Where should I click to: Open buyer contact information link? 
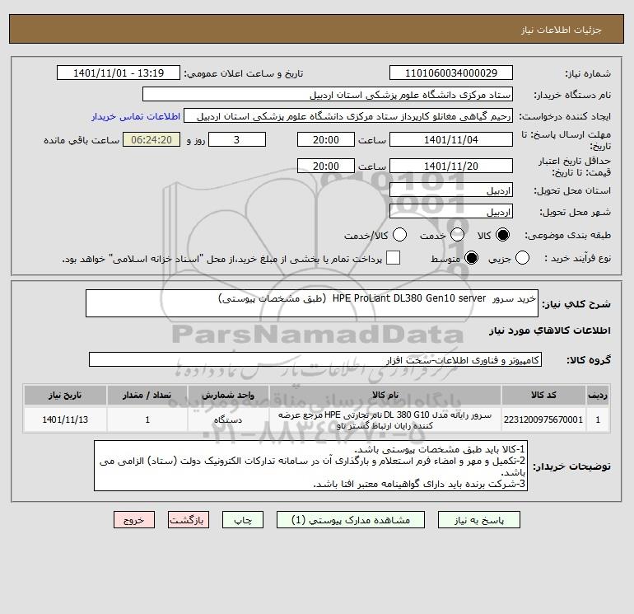click(136, 116)
